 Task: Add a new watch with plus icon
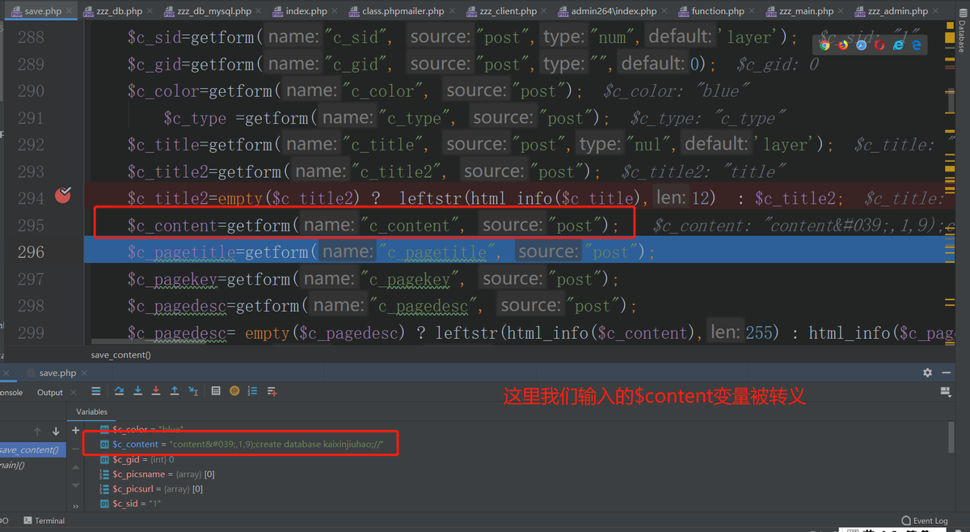point(76,431)
